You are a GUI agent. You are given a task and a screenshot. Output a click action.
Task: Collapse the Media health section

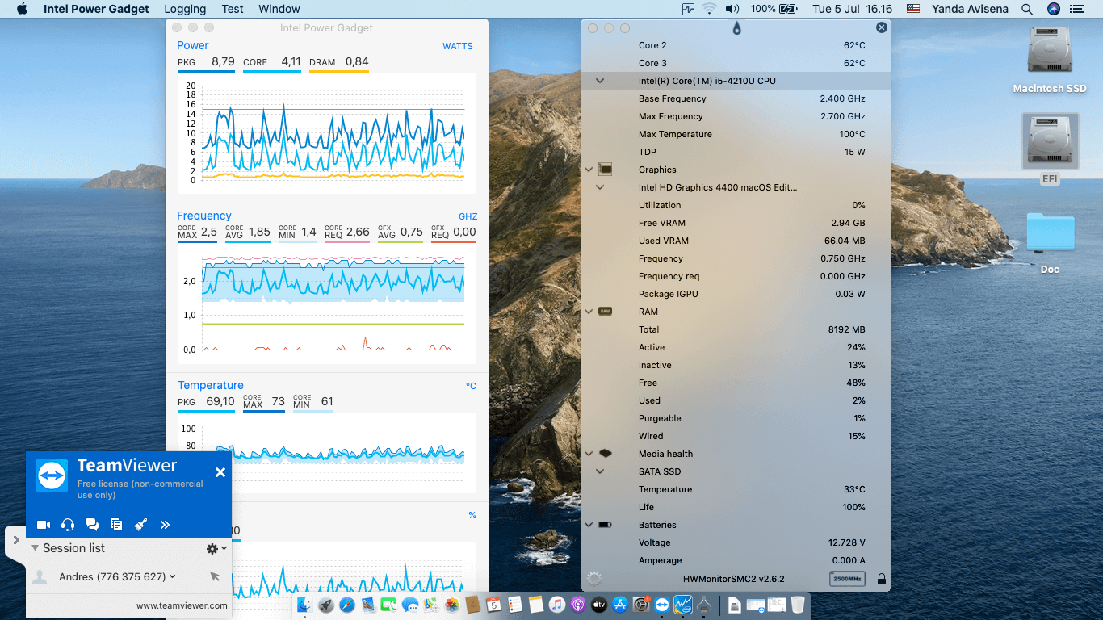click(x=589, y=454)
